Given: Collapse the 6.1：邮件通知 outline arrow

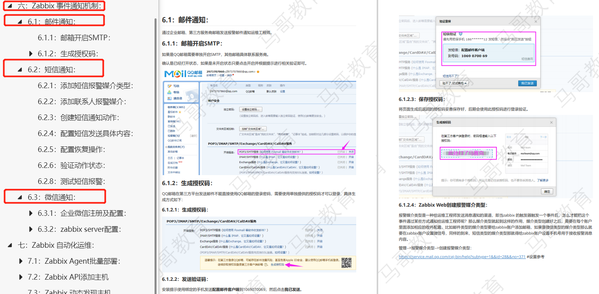Looking at the screenshot, I should pyautogui.click(x=20, y=22).
